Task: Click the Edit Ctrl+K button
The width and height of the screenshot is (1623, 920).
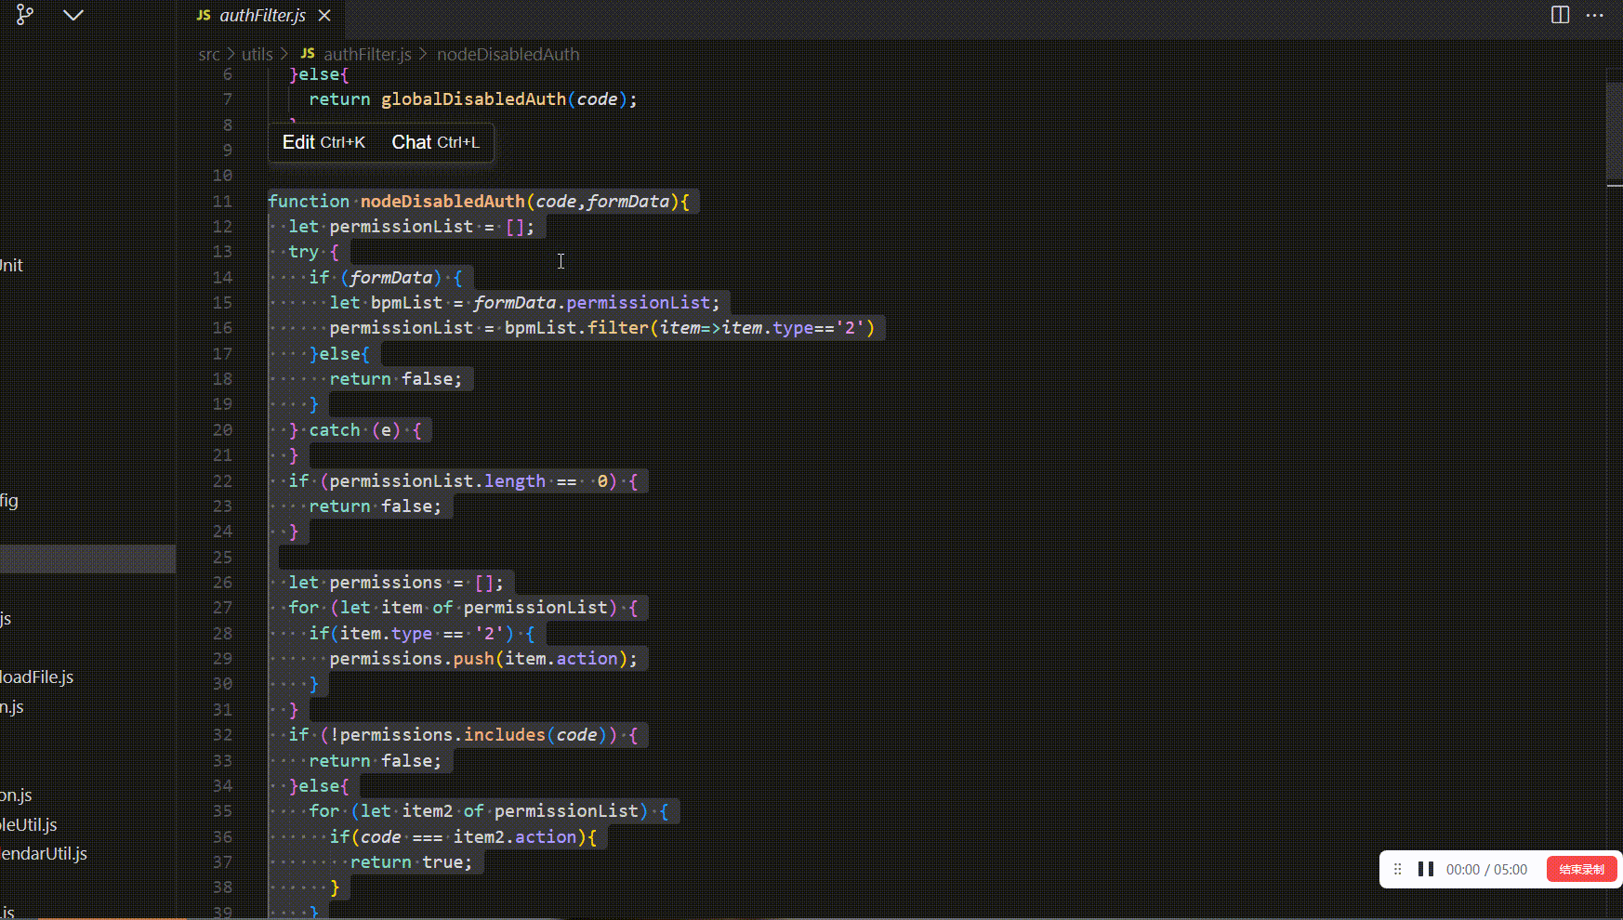Action: pos(323,142)
